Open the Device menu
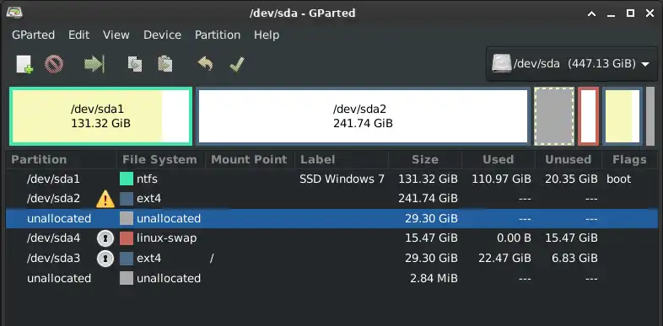 [162, 35]
